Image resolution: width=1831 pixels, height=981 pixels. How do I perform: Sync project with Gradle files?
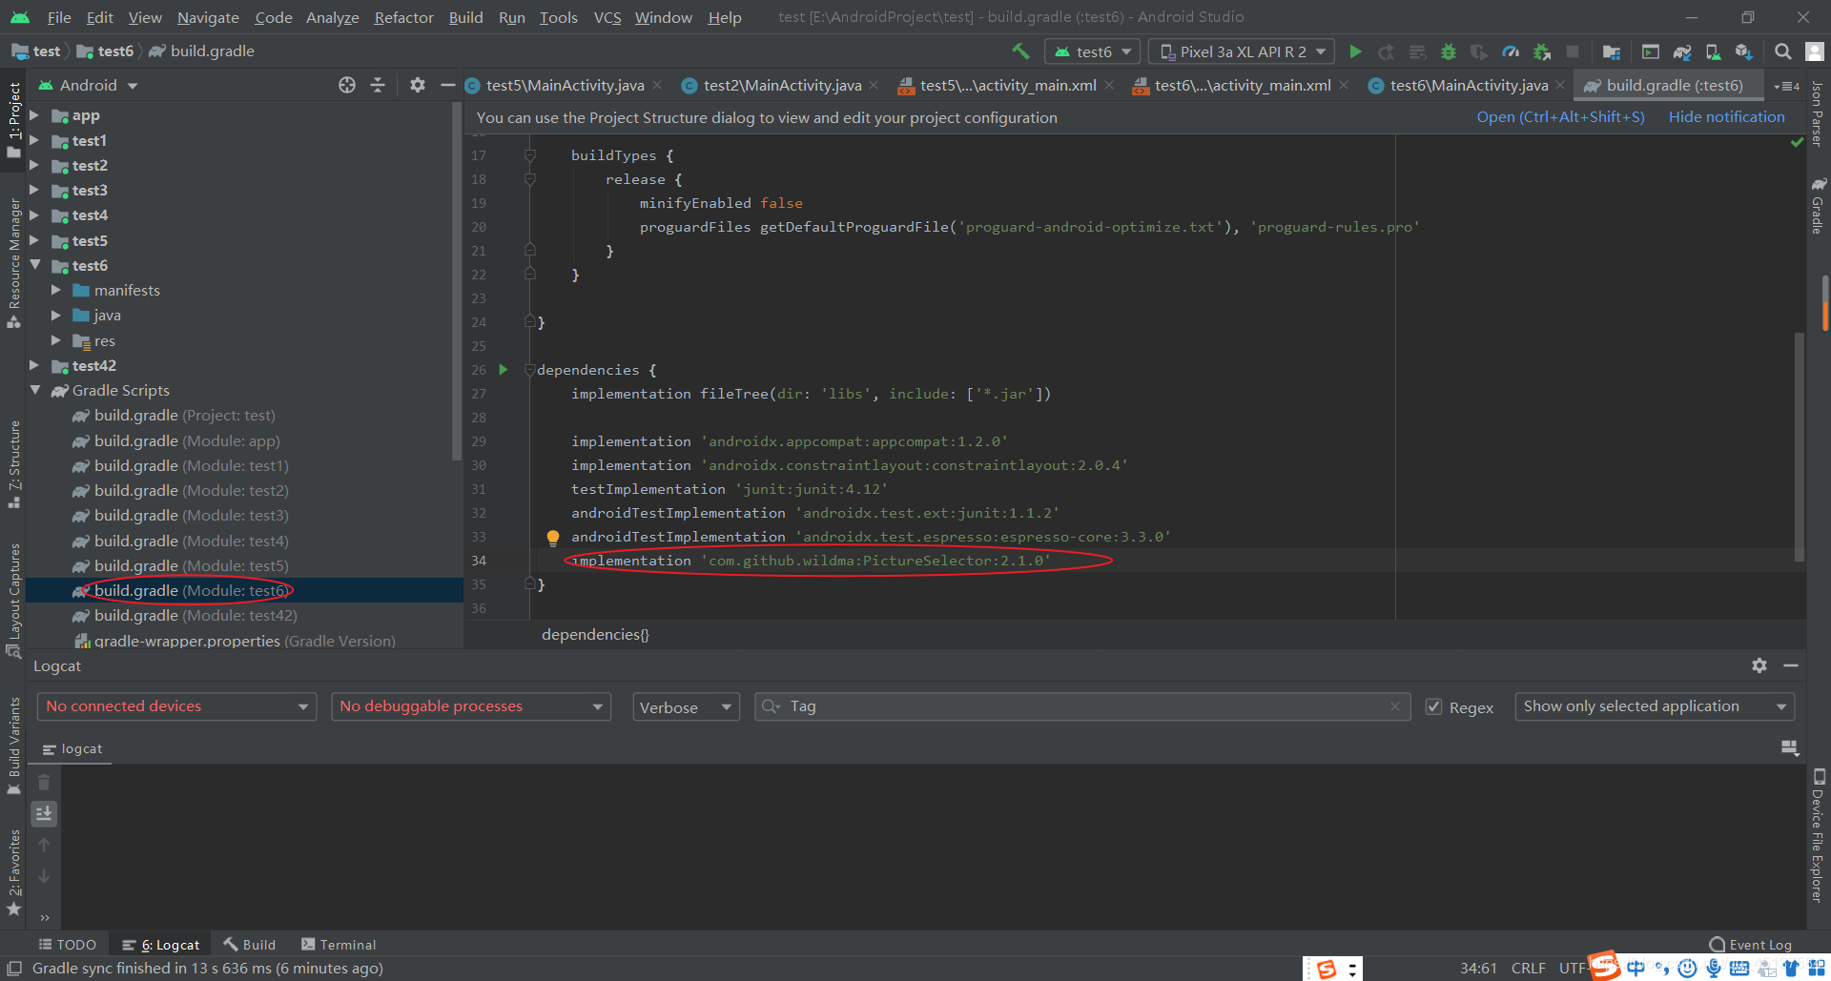click(x=1682, y=51)
